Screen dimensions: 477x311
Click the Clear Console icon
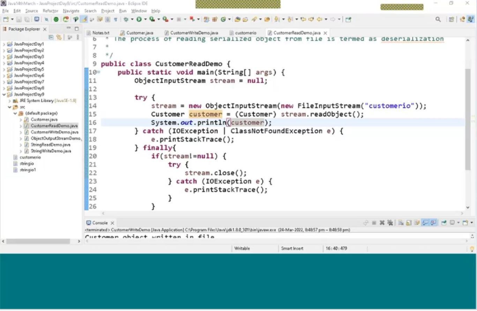pos(401,223)
